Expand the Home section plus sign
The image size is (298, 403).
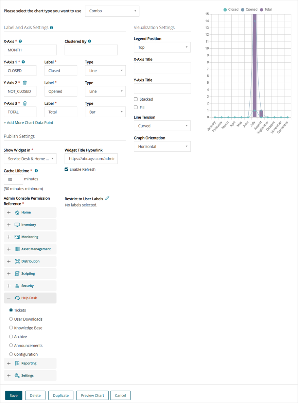point(9,213)
